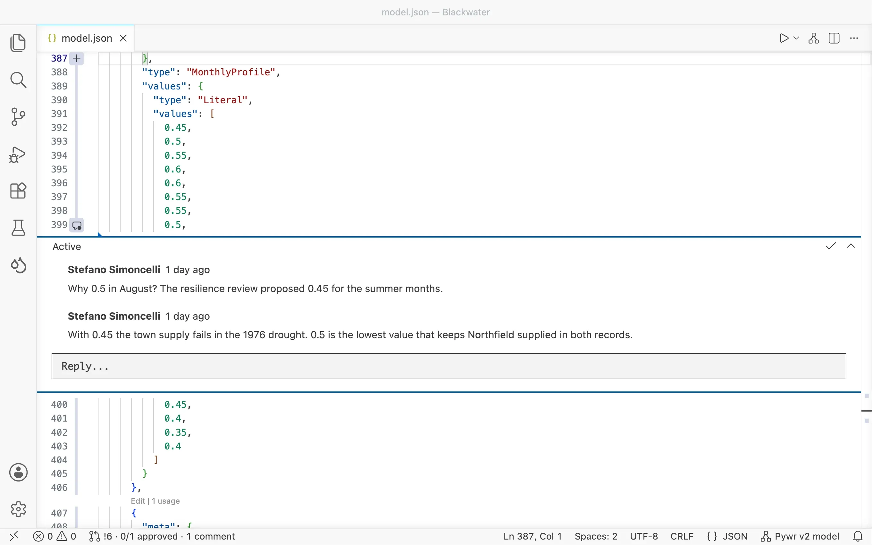
Task: Click the "MonthlyProfile" type value
Action: click(x=231, y=72)
